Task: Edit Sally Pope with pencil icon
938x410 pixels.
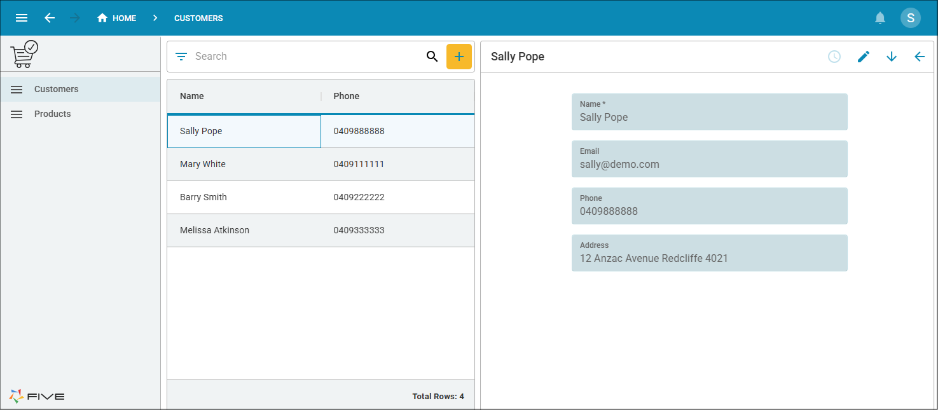Action: [863, 57]
